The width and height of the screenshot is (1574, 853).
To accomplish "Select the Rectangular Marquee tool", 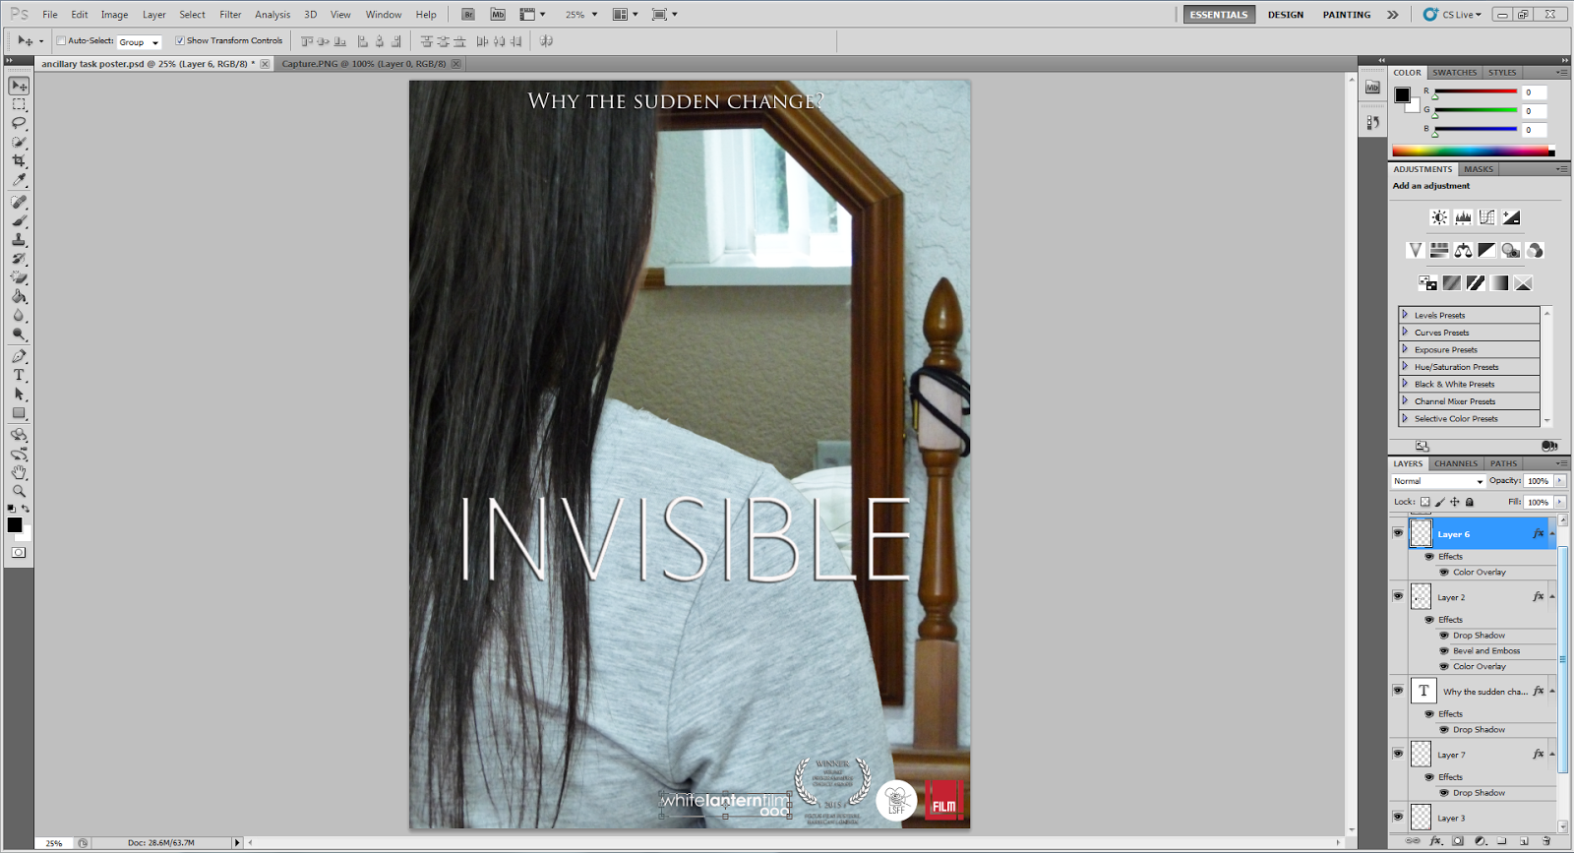I will pyautogui.click(x=19, y=104).
